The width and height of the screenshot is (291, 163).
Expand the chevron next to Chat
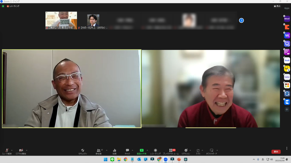click(132, 150)
